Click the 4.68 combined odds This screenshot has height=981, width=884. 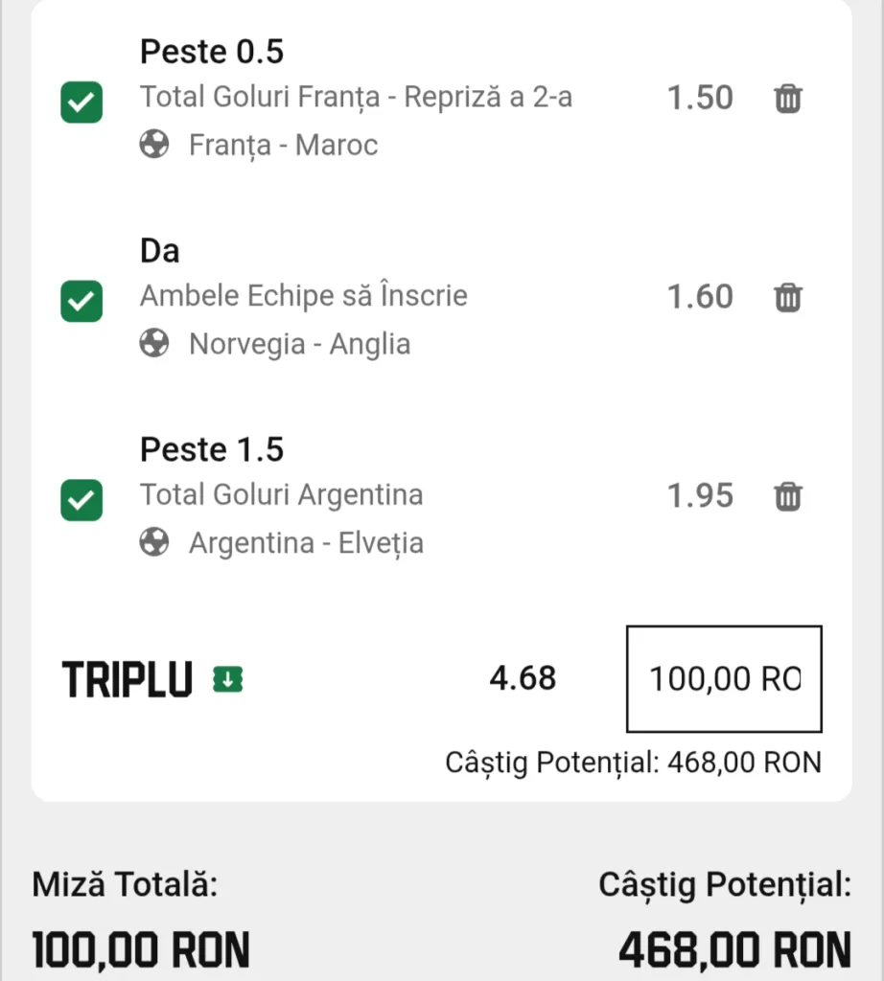[523, 678]
